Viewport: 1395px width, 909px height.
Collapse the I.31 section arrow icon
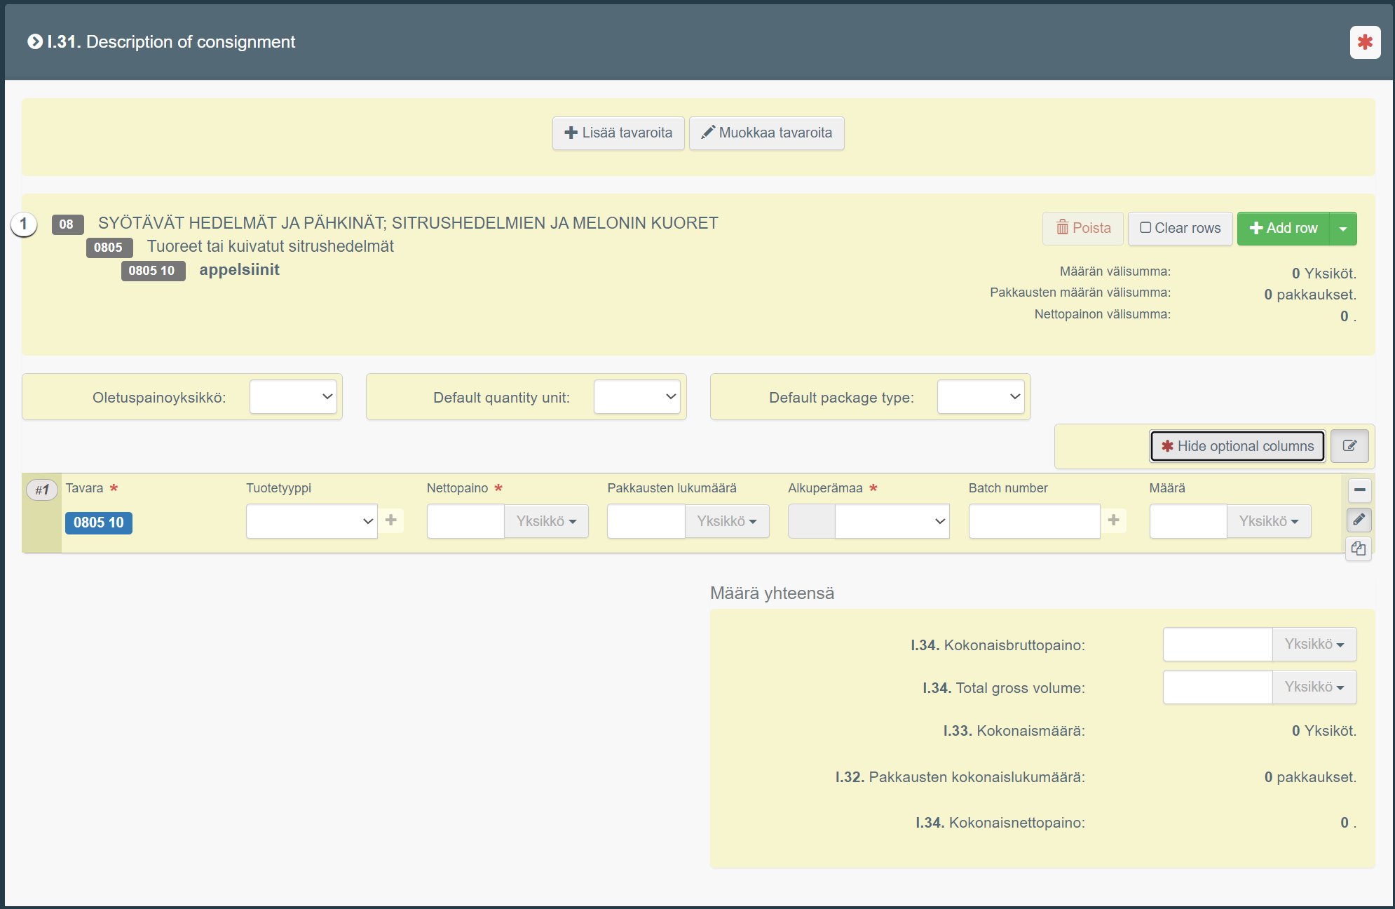(x=34, y=42)
